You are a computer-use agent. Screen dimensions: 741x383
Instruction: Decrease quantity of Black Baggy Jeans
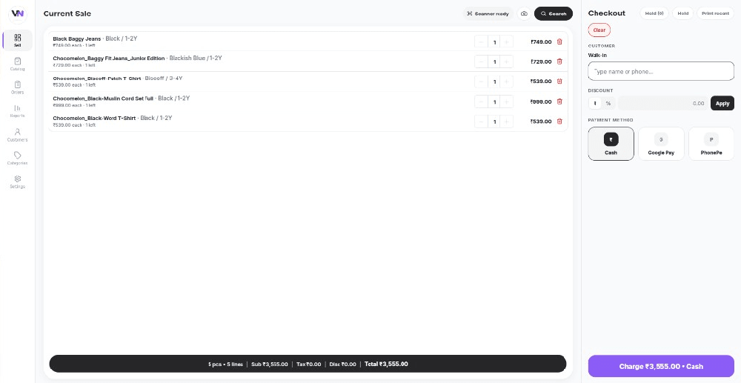click(x=481, y=42)
